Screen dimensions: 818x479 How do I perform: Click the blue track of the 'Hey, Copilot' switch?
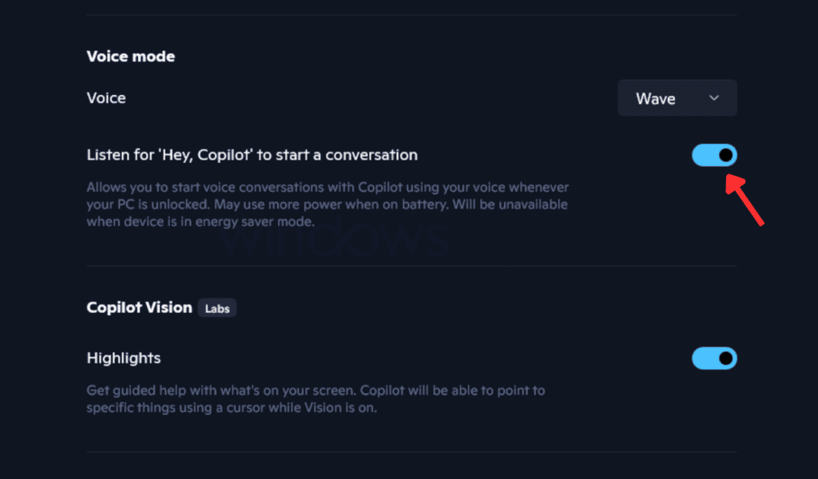point(703,155)
